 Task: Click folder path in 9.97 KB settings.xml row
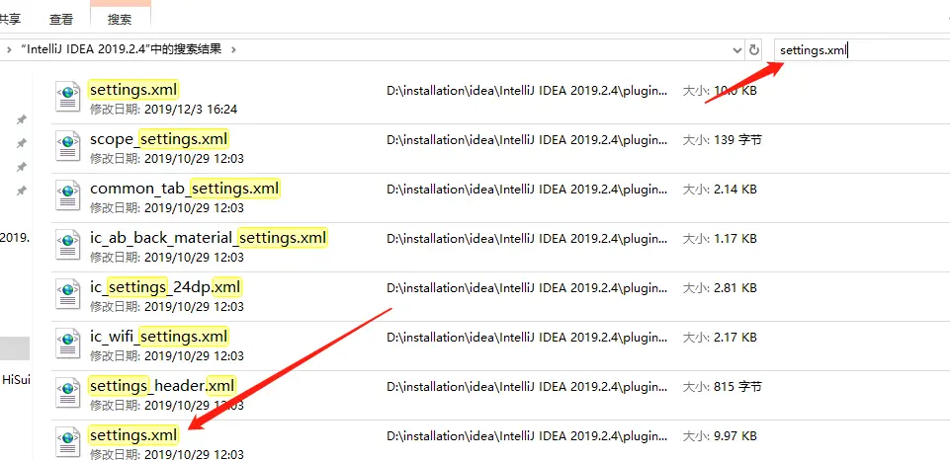point(527,435)
